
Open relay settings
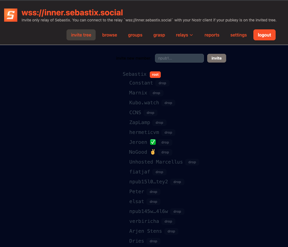click(239, 35)
